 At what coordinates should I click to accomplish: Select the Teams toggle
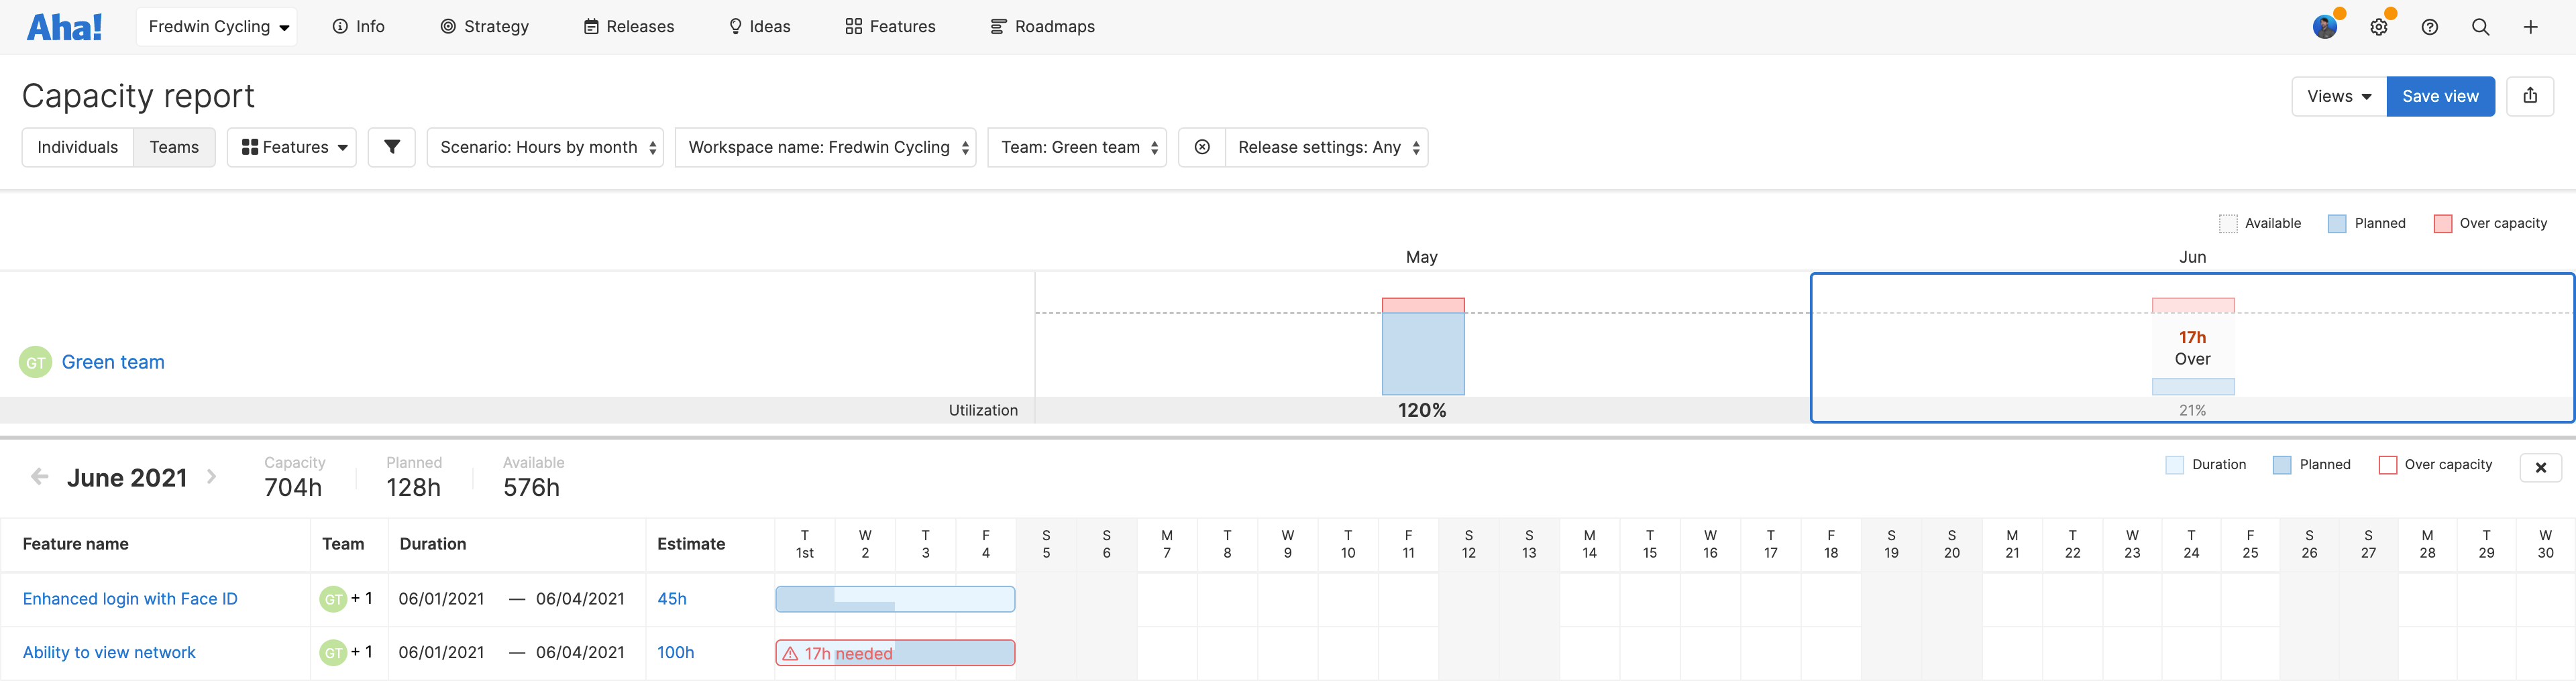pyautogui.click(x=174, y=147)
